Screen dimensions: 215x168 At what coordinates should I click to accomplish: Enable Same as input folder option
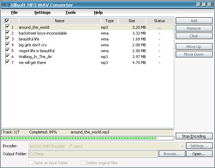click(31, 163)
